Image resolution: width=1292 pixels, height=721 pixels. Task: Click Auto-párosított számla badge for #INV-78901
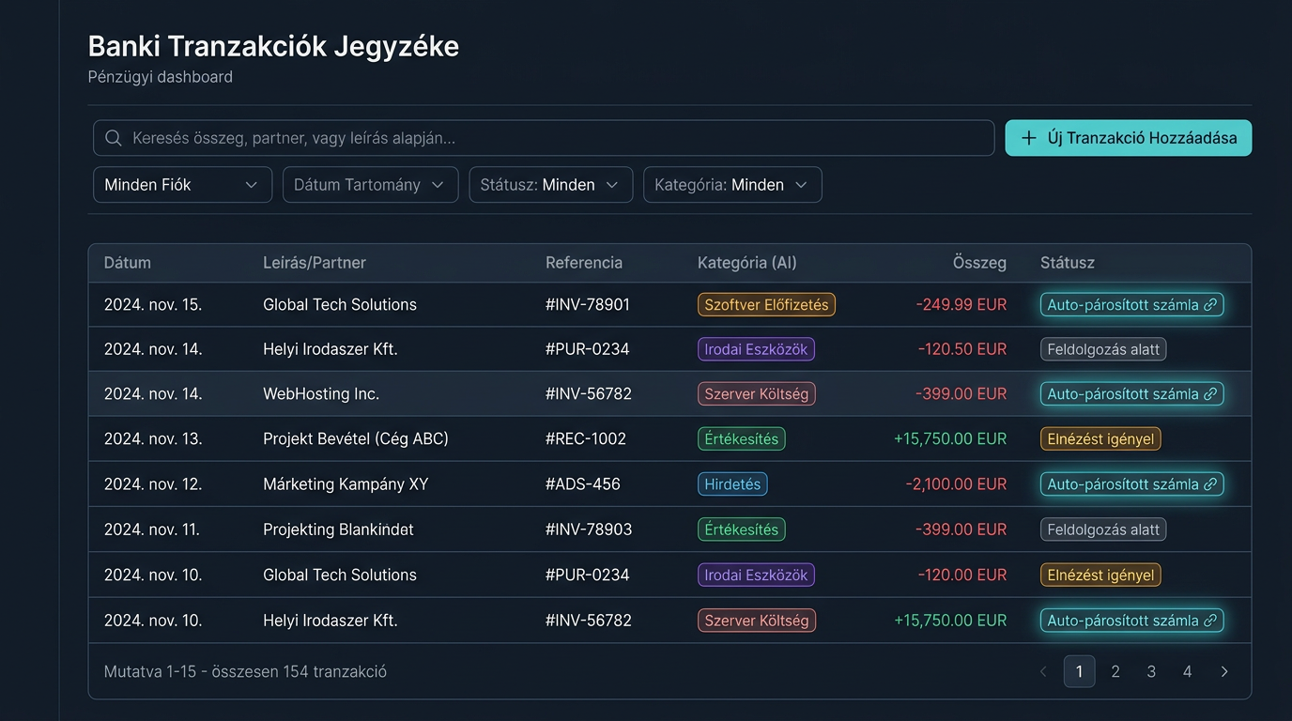coord(1131,304)
